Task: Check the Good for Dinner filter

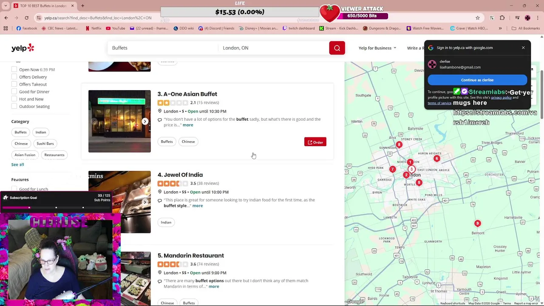Action: tap(14, 91)
